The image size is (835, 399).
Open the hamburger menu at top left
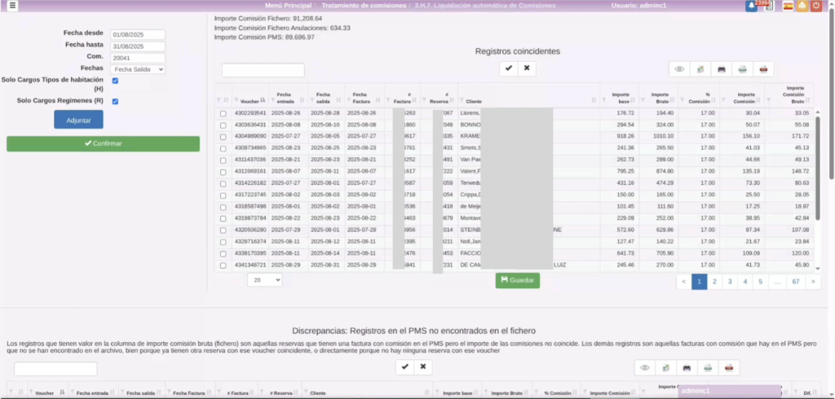point(12,6)
